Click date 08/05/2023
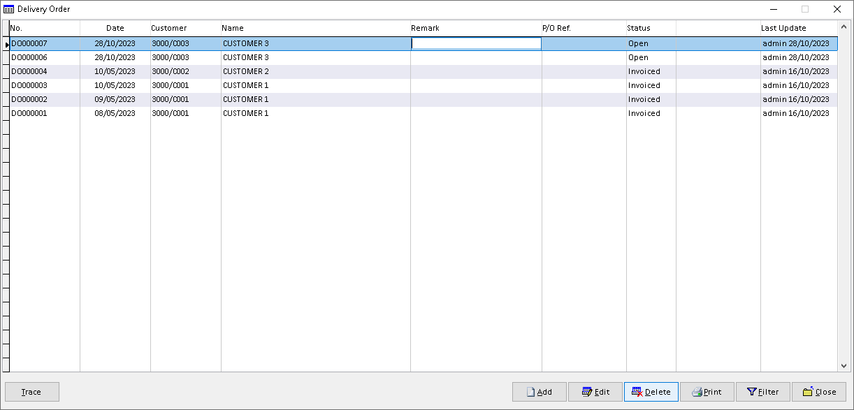This screenshot has width=854, height=410. click(x=115, y=113)
